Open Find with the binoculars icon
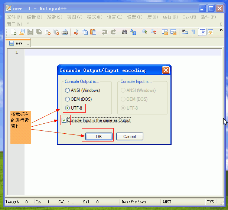Image resolution: width=228 pixels, height=210 pixels. pyautogui.click(x=124, y=32)
